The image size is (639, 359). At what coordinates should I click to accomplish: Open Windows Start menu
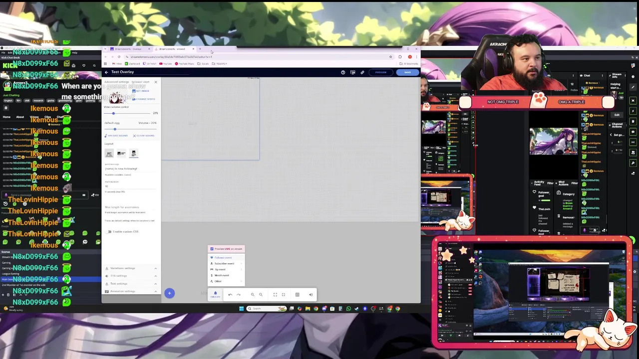tap(241, 309)
